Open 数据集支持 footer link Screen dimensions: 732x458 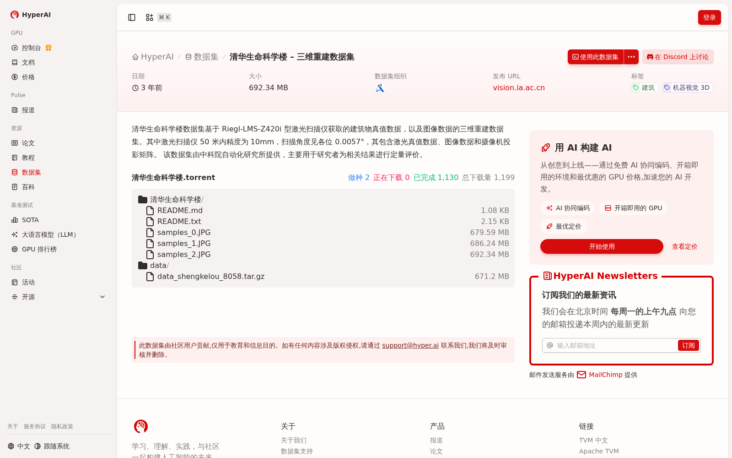297,451
